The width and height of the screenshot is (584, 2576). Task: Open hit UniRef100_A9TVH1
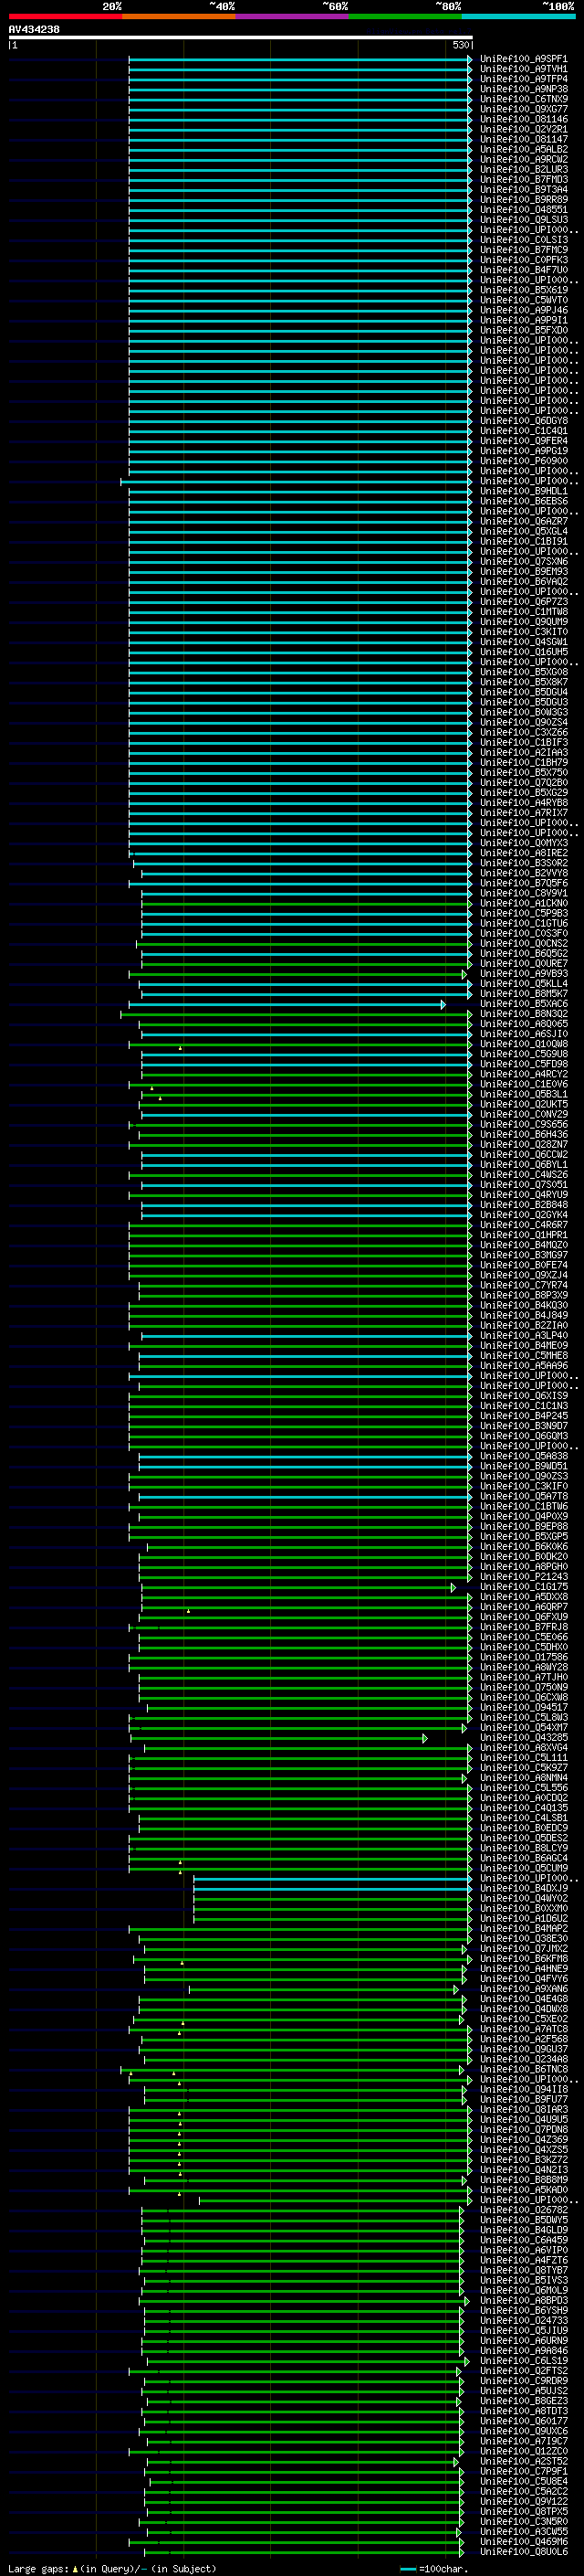(523, 69)
